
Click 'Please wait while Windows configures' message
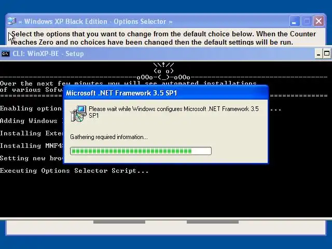click(x=174, y=112)
